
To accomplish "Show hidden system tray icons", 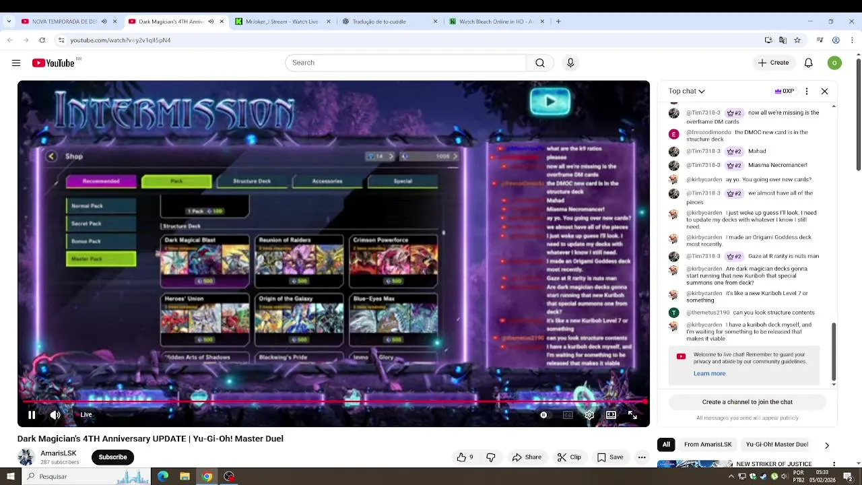I will [731, 477].
